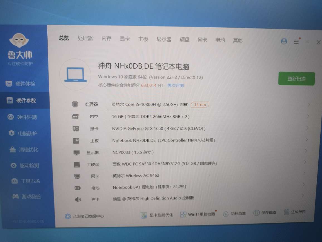Click the graphics card icon

pyautogui.click(x=76, y=129)
